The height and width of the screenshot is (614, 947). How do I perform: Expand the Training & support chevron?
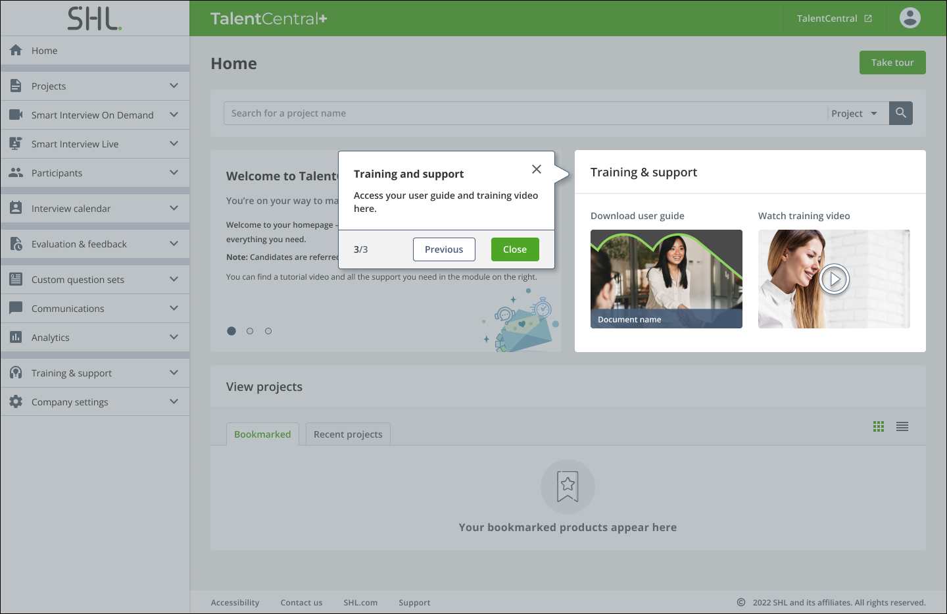tap(174, 372)
